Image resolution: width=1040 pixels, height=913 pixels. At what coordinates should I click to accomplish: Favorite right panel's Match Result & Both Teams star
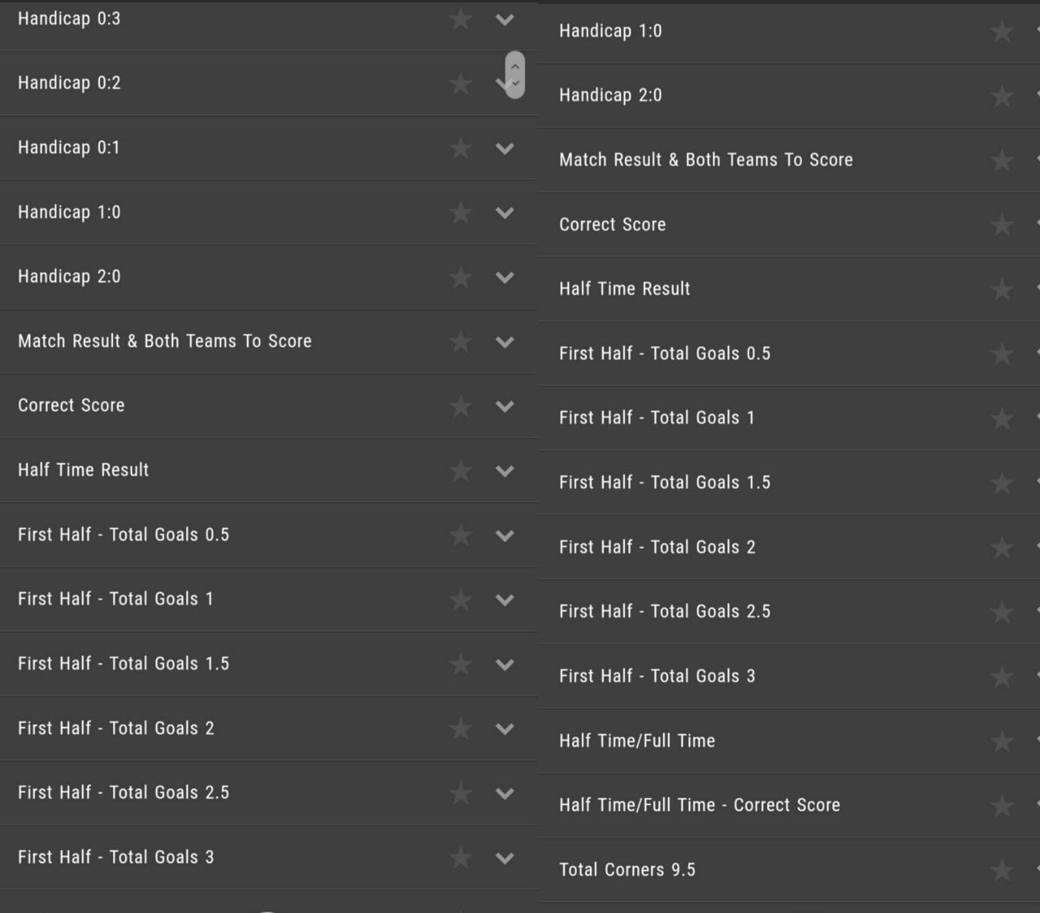pos(1002,161)
